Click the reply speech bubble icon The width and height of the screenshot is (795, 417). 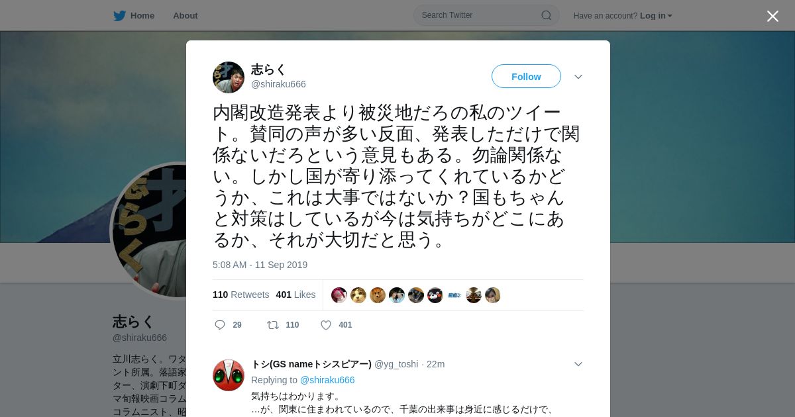pos(220,325)
